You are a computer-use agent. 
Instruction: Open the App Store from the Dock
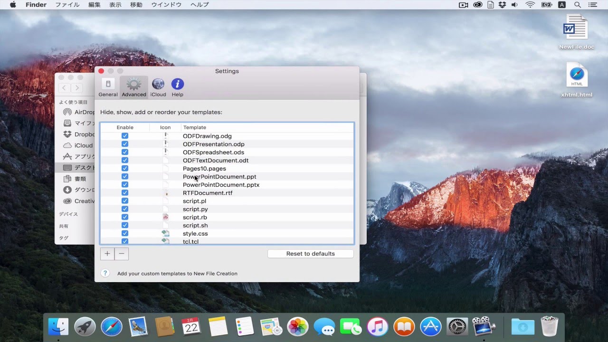pos(431,327)
